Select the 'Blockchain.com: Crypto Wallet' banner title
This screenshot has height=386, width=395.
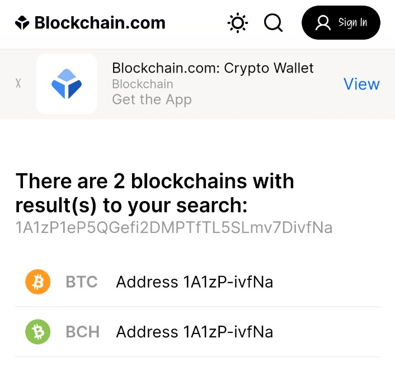[213, 68]
